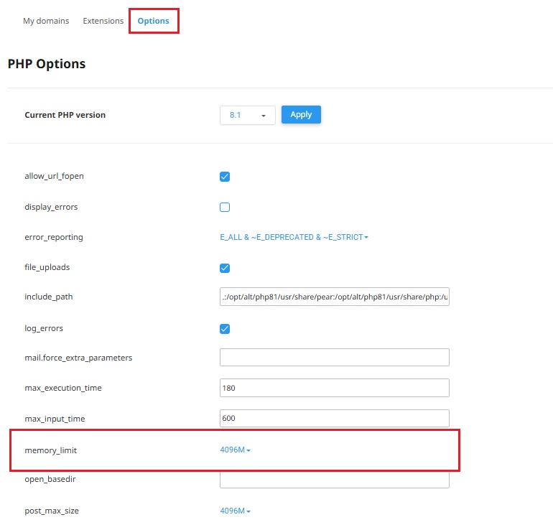553x525 pixels.
Task: Open the memory_limit 4096M dropdown
Action: [235, 450]
